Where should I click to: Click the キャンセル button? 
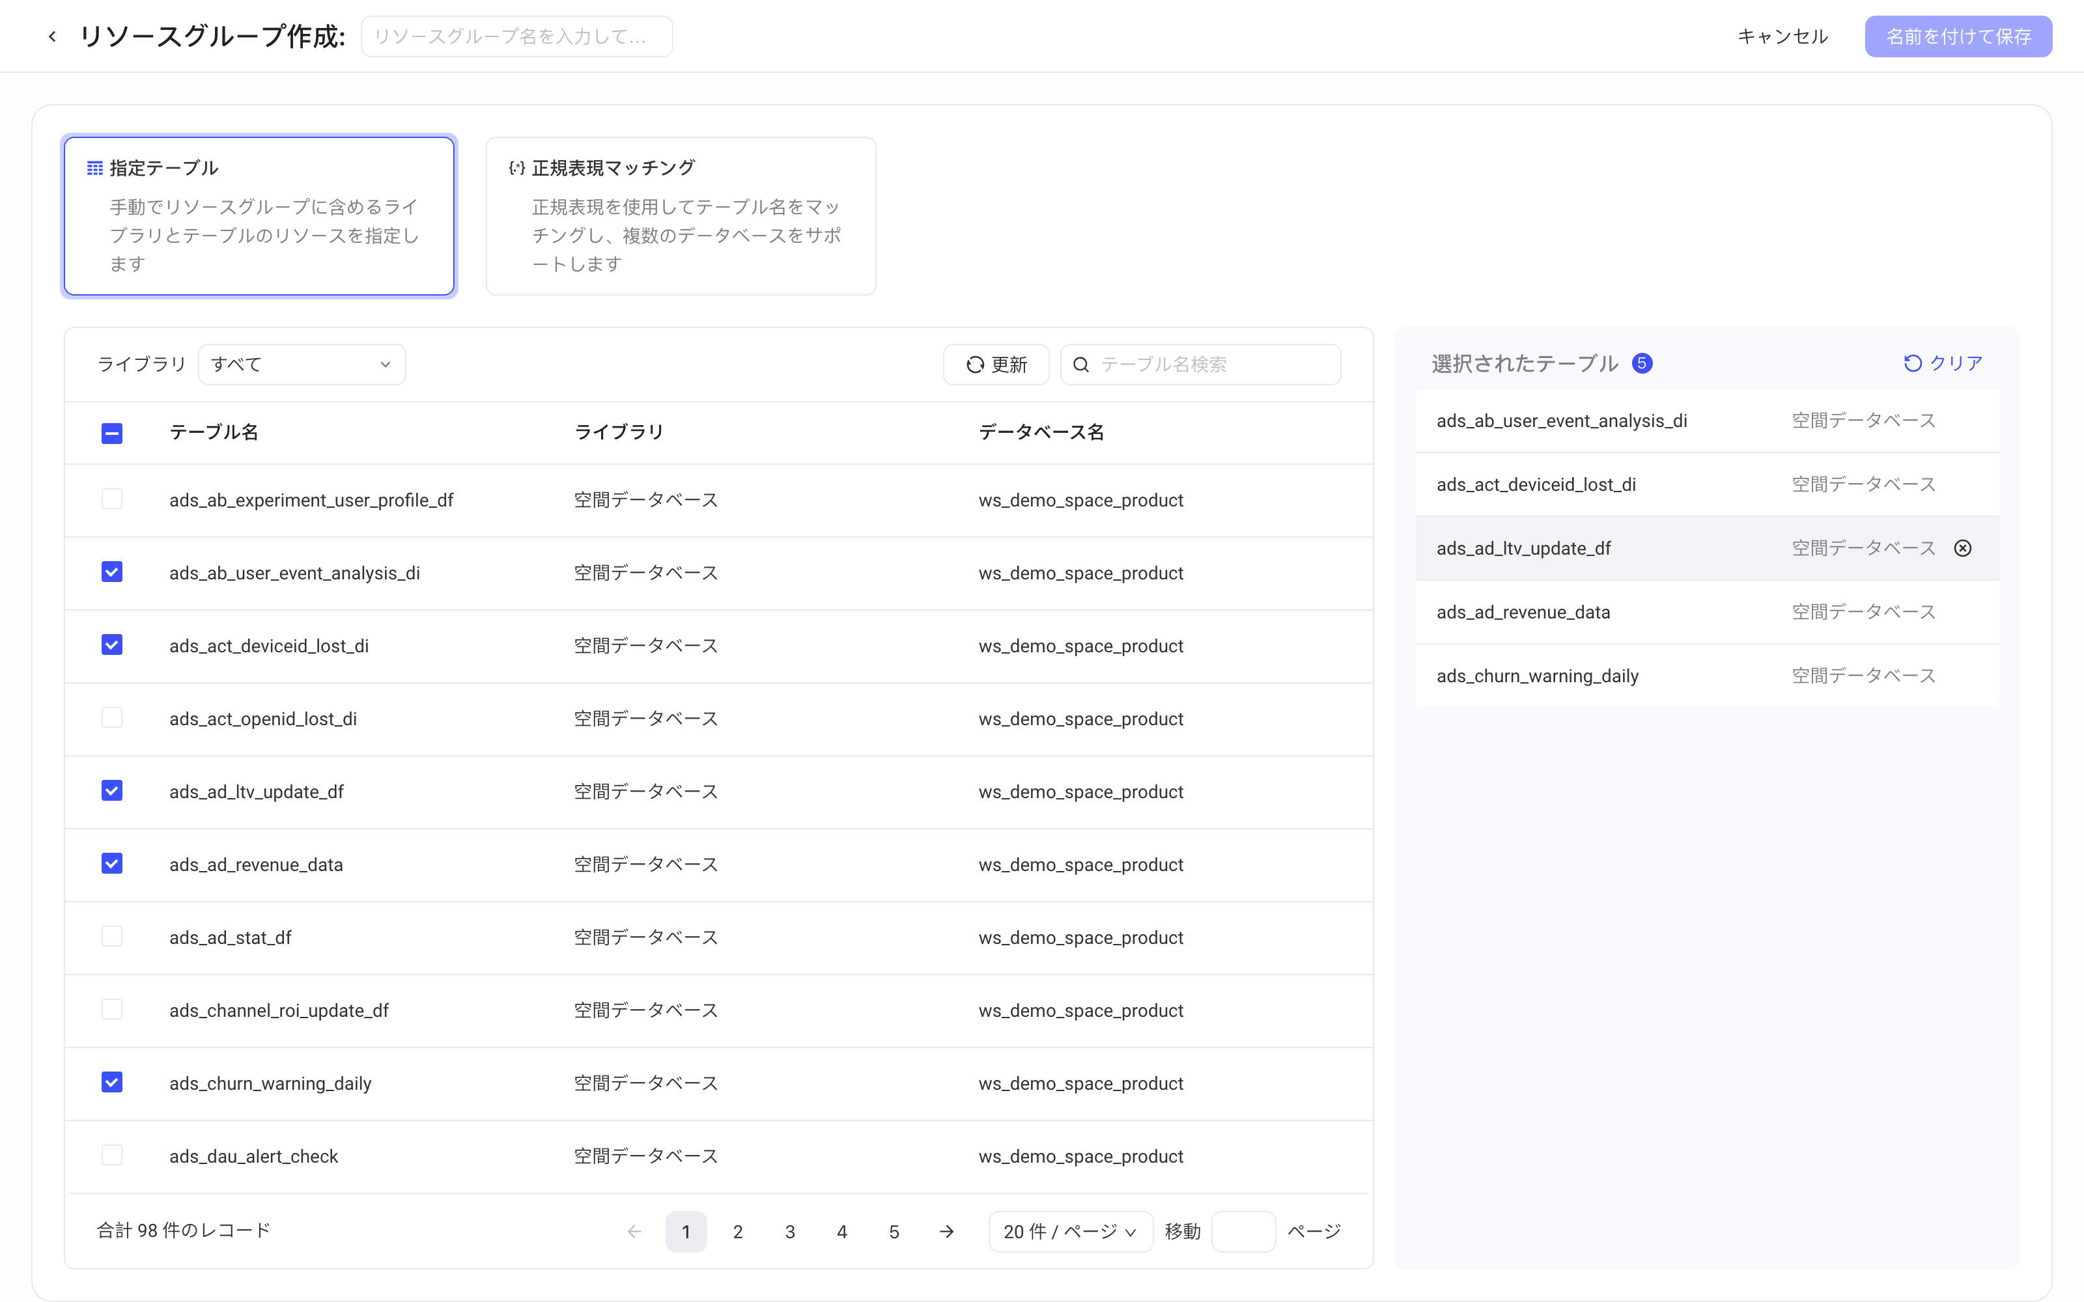1782,36
